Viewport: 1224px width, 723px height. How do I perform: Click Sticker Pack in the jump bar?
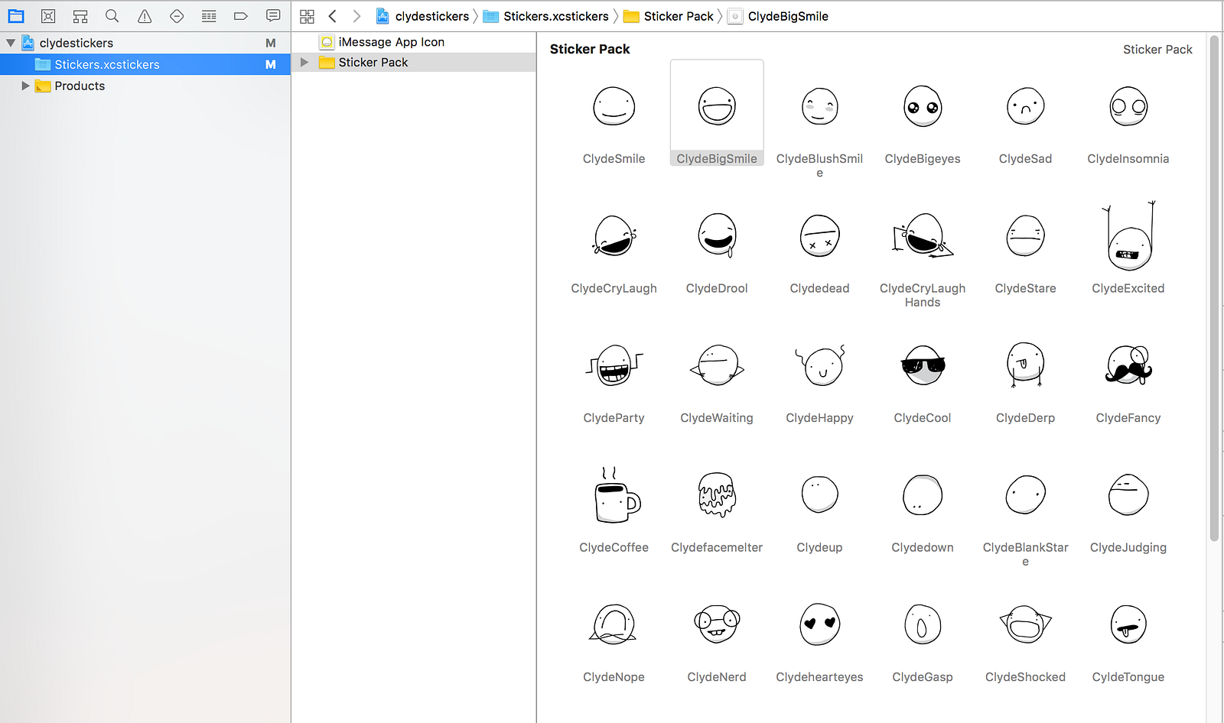(x=669, y=16)
